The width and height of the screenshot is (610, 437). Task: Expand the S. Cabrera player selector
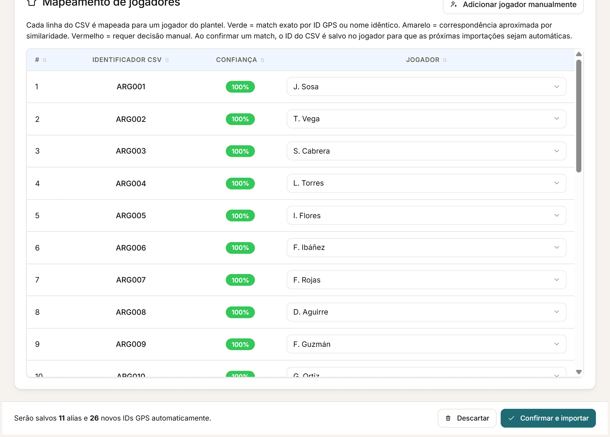point(426,151)
